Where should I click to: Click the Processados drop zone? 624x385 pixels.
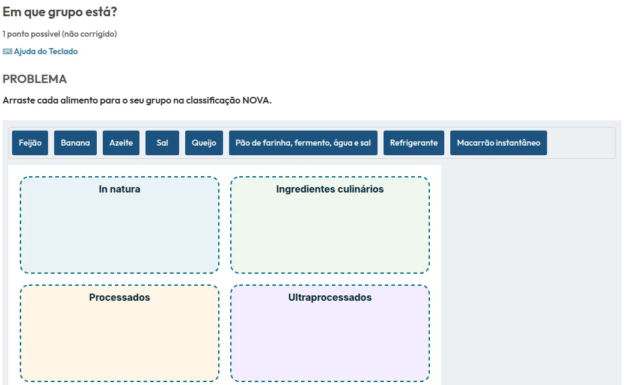(x=120, y=333)
